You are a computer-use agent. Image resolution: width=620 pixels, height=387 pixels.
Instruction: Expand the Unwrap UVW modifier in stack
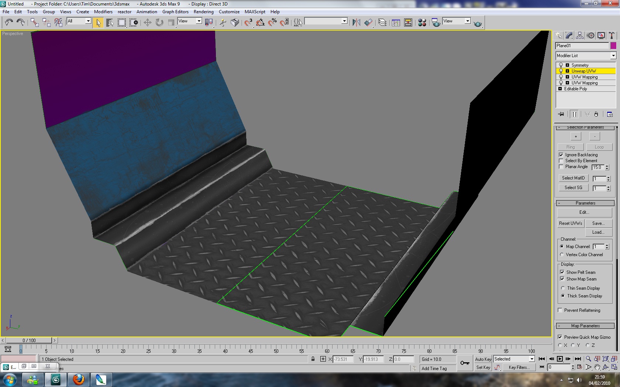(x=567, y=71)
